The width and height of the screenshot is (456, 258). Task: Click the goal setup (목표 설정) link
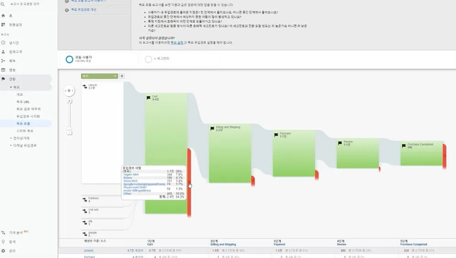177,42
